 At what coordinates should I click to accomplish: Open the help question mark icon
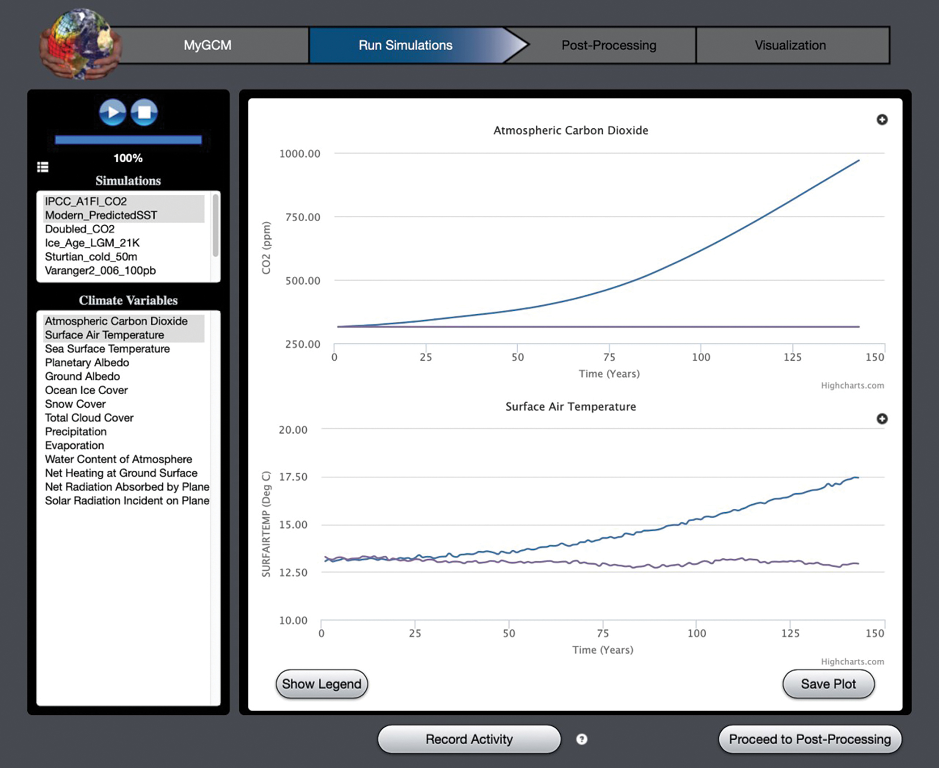tap(582, 739)
